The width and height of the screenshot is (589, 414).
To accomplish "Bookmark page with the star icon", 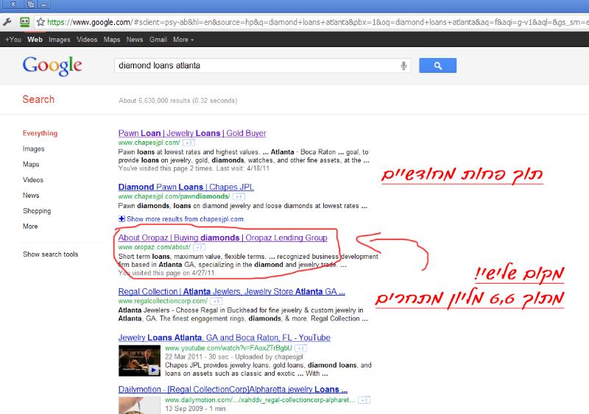I will point(40,22).
